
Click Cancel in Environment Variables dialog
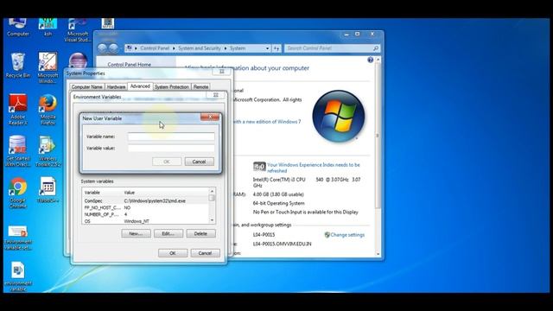[205, 253]
